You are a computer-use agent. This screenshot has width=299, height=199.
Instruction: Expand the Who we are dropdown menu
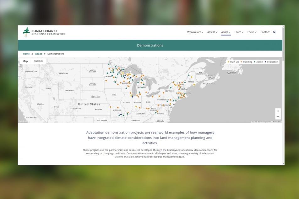(195, 32)
